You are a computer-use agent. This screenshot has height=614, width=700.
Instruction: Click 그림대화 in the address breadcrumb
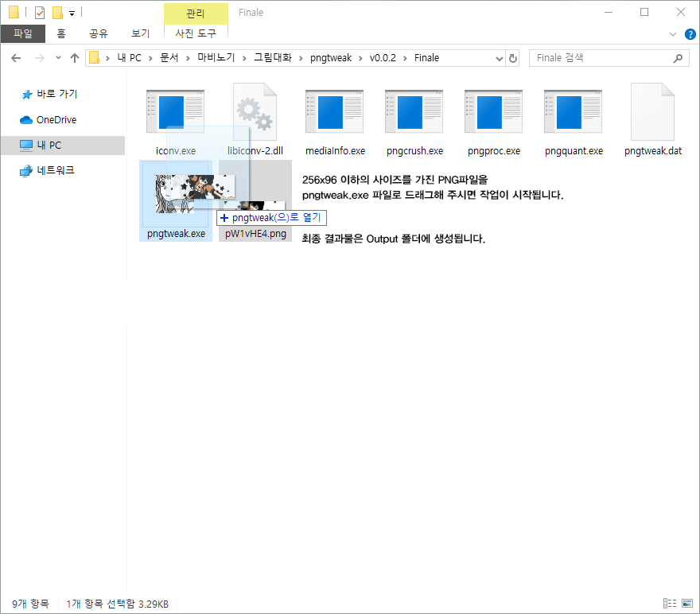tap(273, 58)
